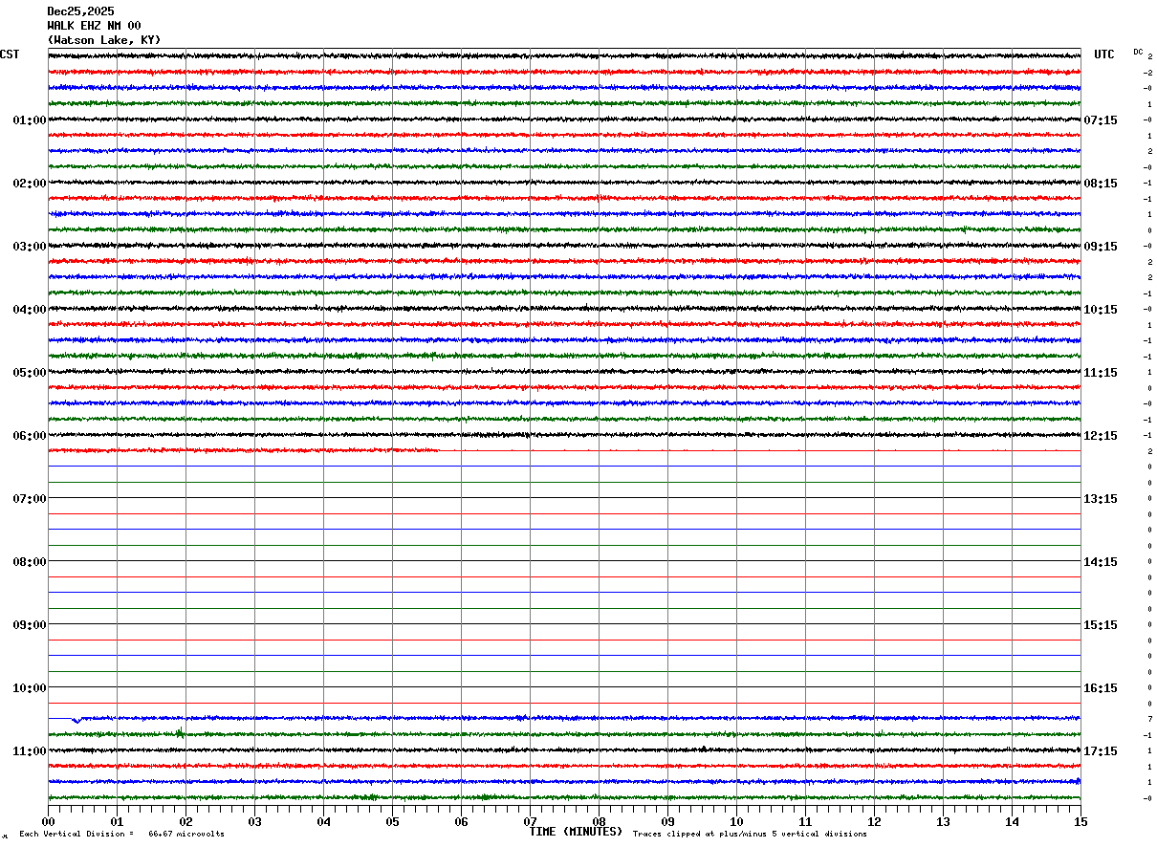Select the 08:00 CST time label

click(30, 562)
